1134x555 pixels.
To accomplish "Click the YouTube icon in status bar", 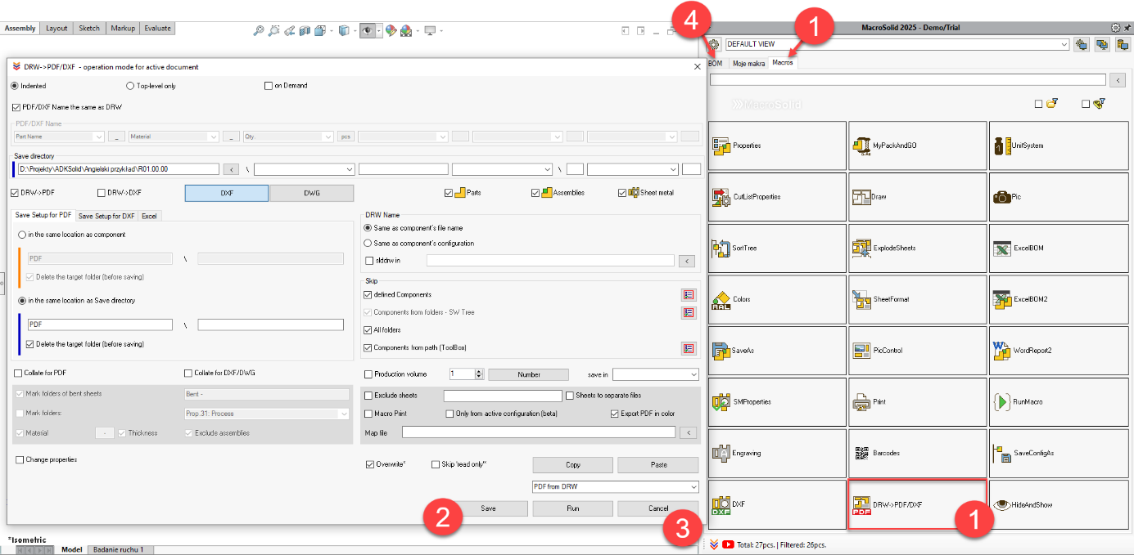I will 728,544.
